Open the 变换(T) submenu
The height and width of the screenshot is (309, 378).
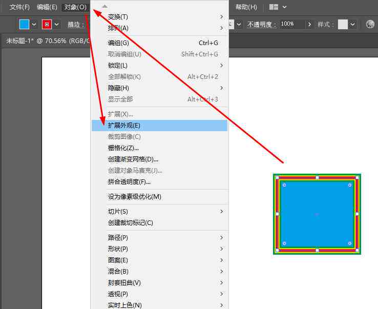pos(160,17)
